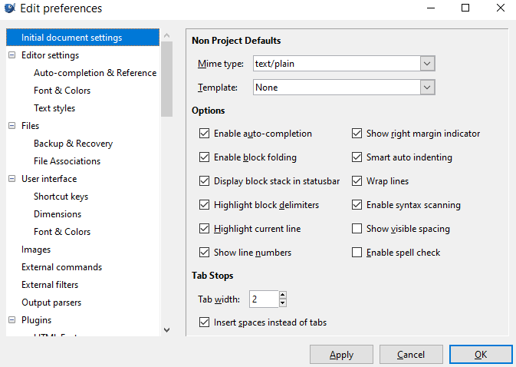Enable the spell check checkbox

[357, 253]
